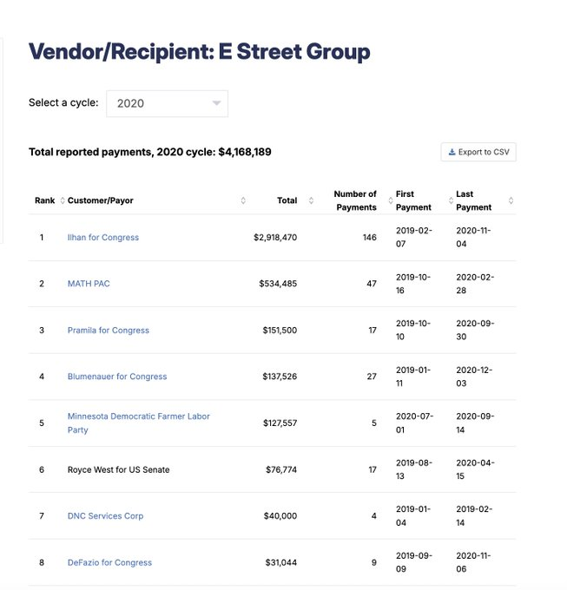Viewport: 567px width, 590px height.
Task: Click last payment date 2020-09-30
Action: click(x=475, y=330)
